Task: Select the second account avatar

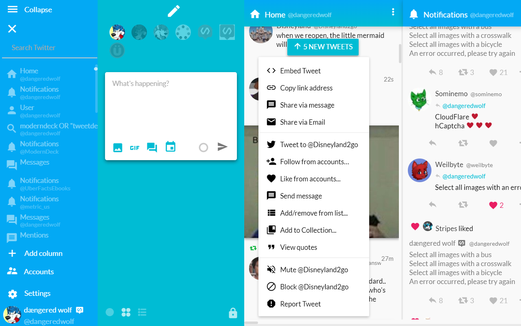Action: (x=139, y=32)
